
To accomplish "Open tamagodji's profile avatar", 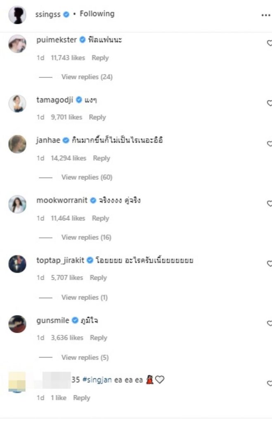I will click(17, 103).
